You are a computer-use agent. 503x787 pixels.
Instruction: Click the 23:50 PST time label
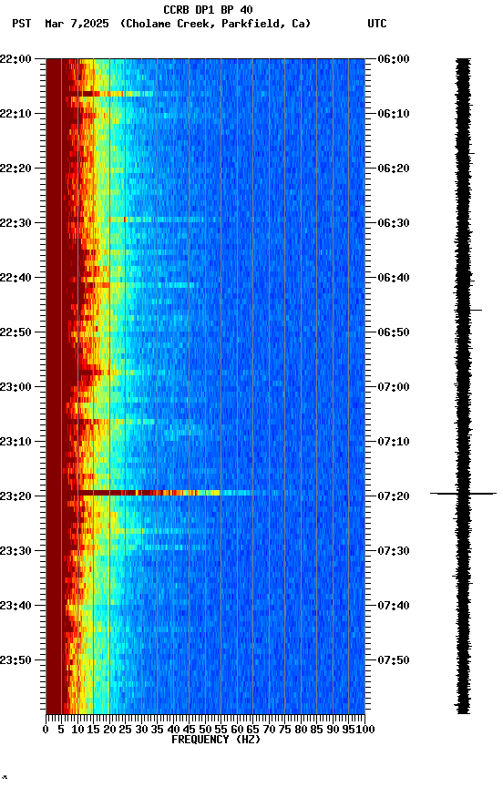point(15,661)
